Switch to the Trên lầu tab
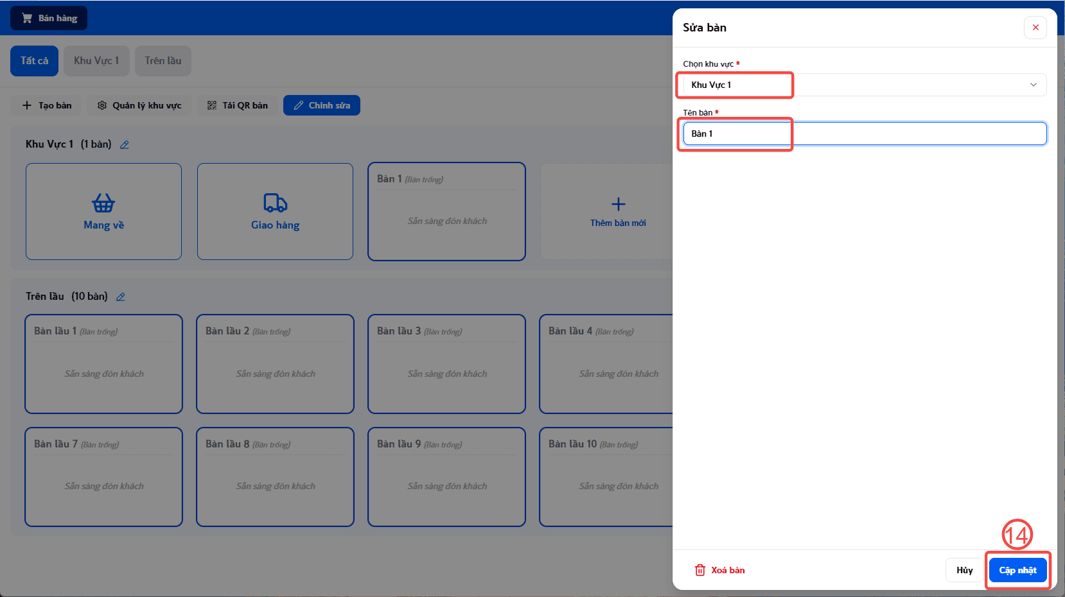 [x=163, y=61]
